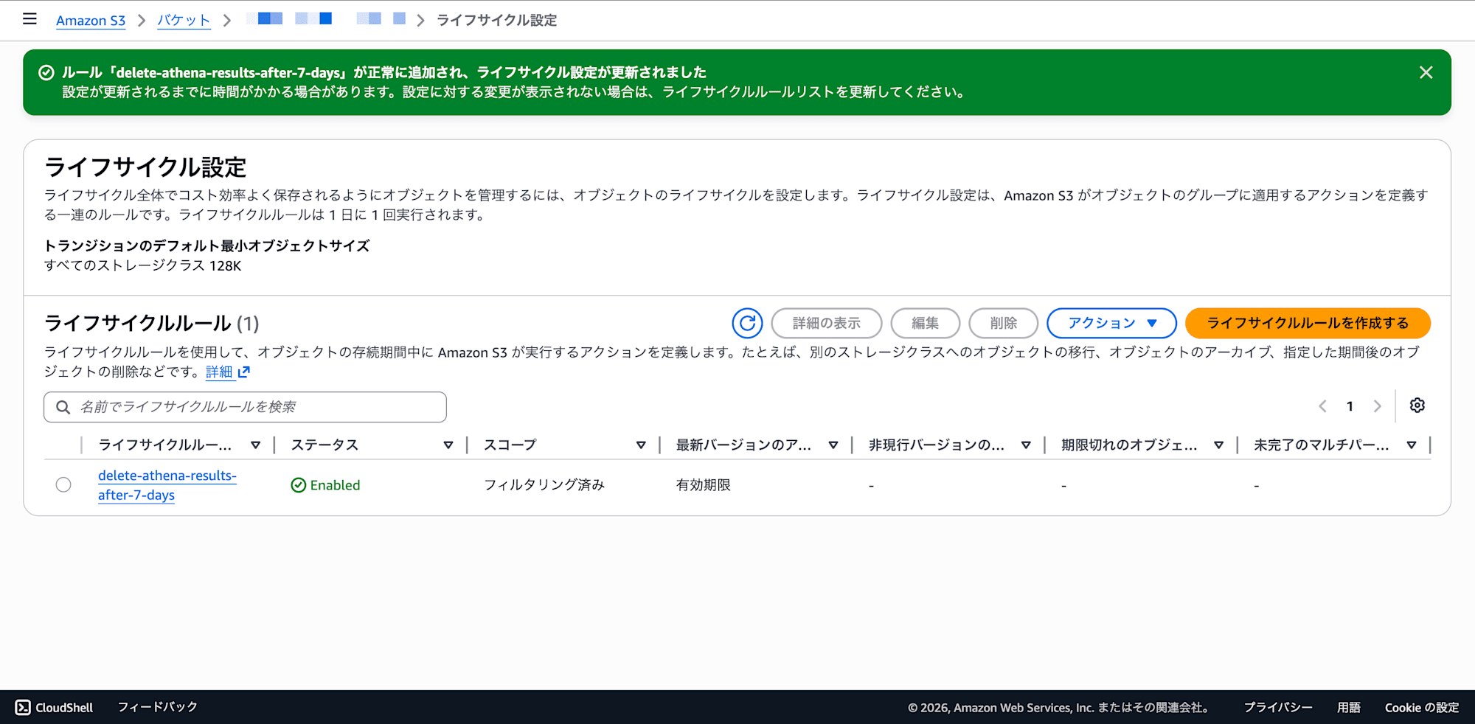Image resolution: width=1475 pixels, height=724 pixels.
Task: Open the external 詳細 link
Action: tap(228, 372)
